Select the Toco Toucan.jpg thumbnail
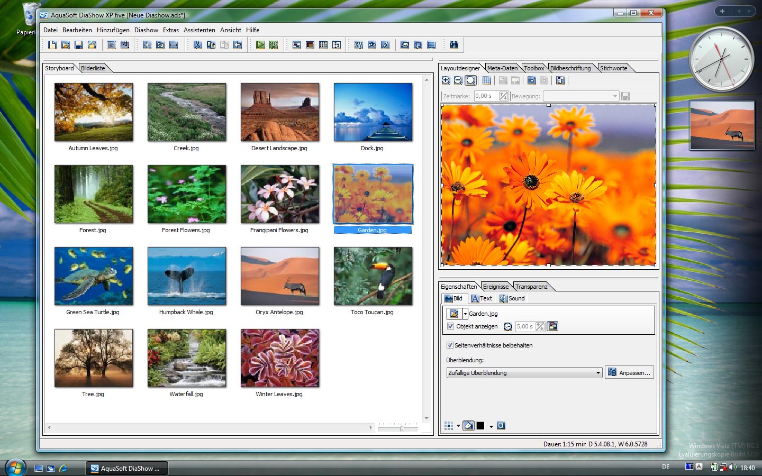Viewport: 762px width, 476px height. [373, 276]
